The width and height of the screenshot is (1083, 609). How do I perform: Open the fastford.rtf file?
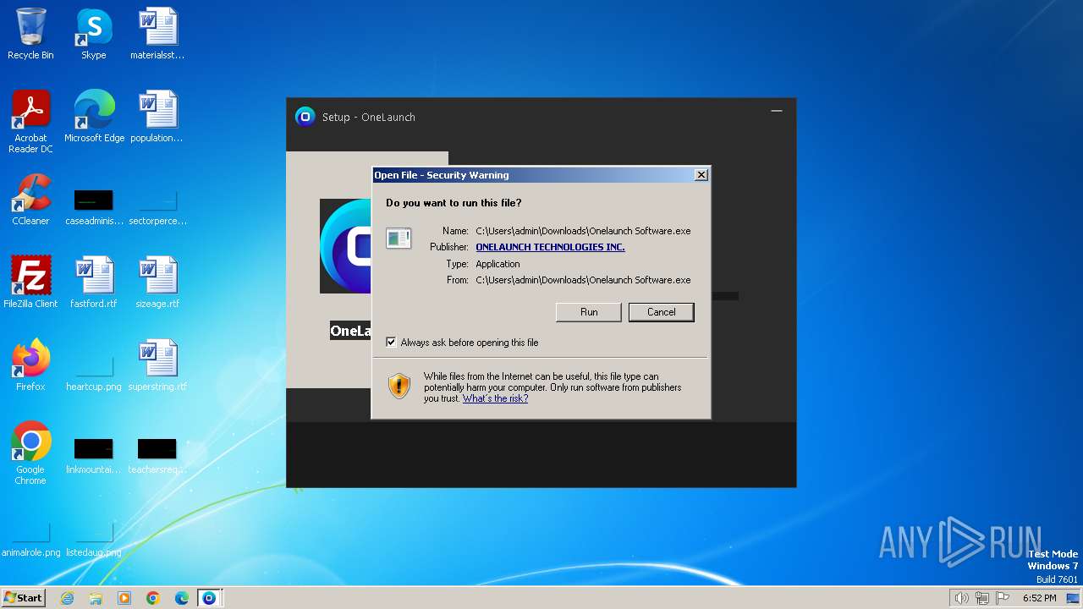[x=94, y=283]
